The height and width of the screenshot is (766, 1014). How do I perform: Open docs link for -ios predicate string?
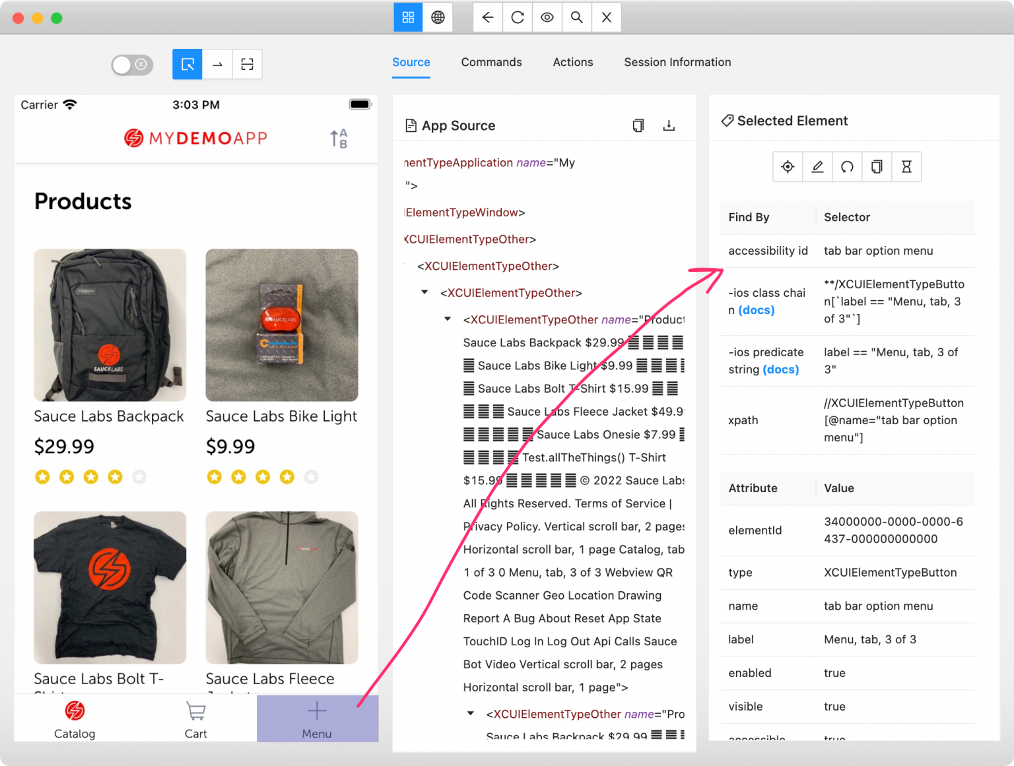tap(781, 369)
